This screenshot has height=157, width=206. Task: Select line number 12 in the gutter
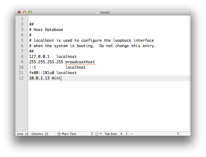point(21,78)
